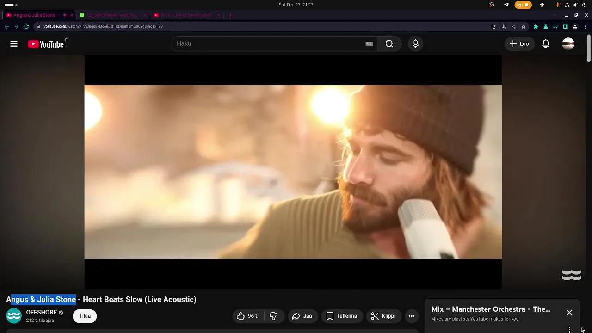Open the Activities overview indicator
Image resolution: width=592 pixels, height=333 pixels.
click(x=11, y=5)
